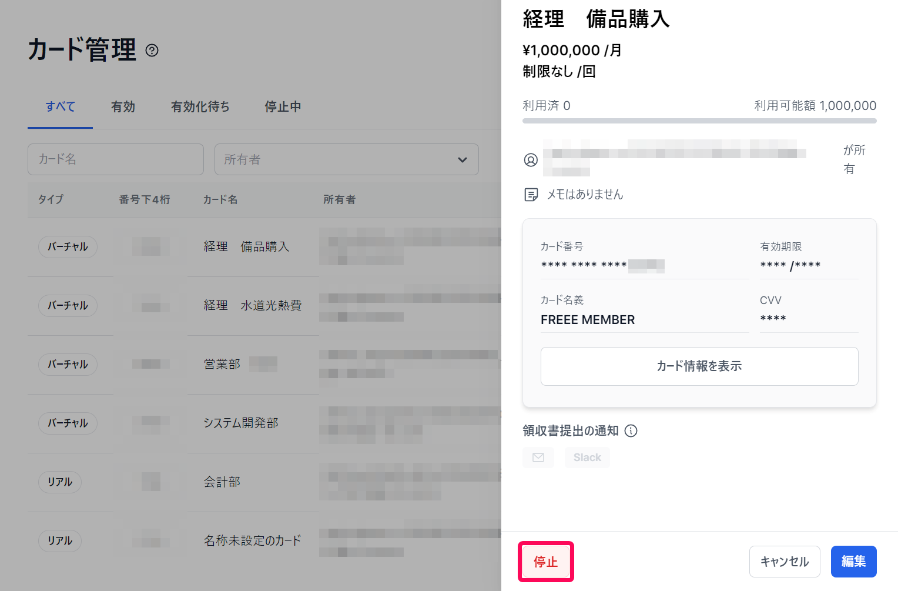Image resolution: width=898 pixels, height=591 pixels.
Task: Click バーチャル badge in 経理 備品購入 row
Action: [68, 247]
